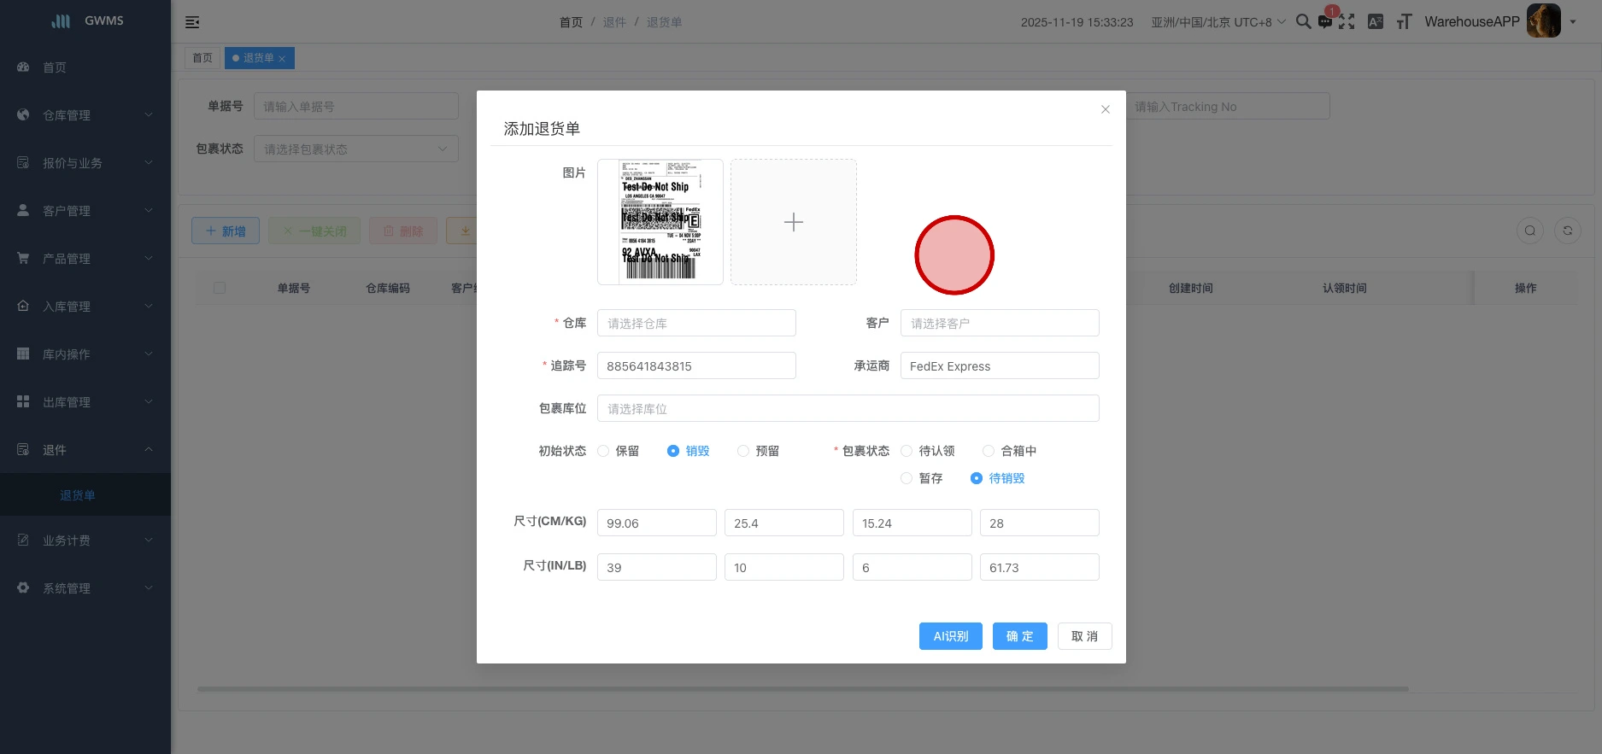1602x754 pixels.
Task: Click the 库内操作 grid icon
Action: 23,354
